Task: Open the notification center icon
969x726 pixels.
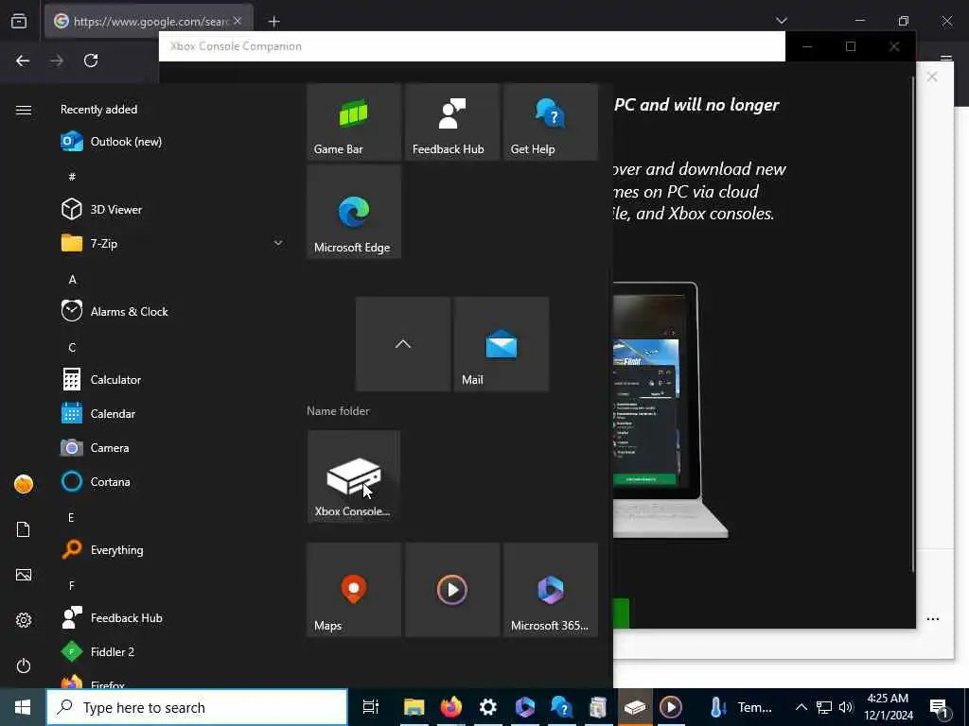Action: pyautogui.click(x=940, y=707)
